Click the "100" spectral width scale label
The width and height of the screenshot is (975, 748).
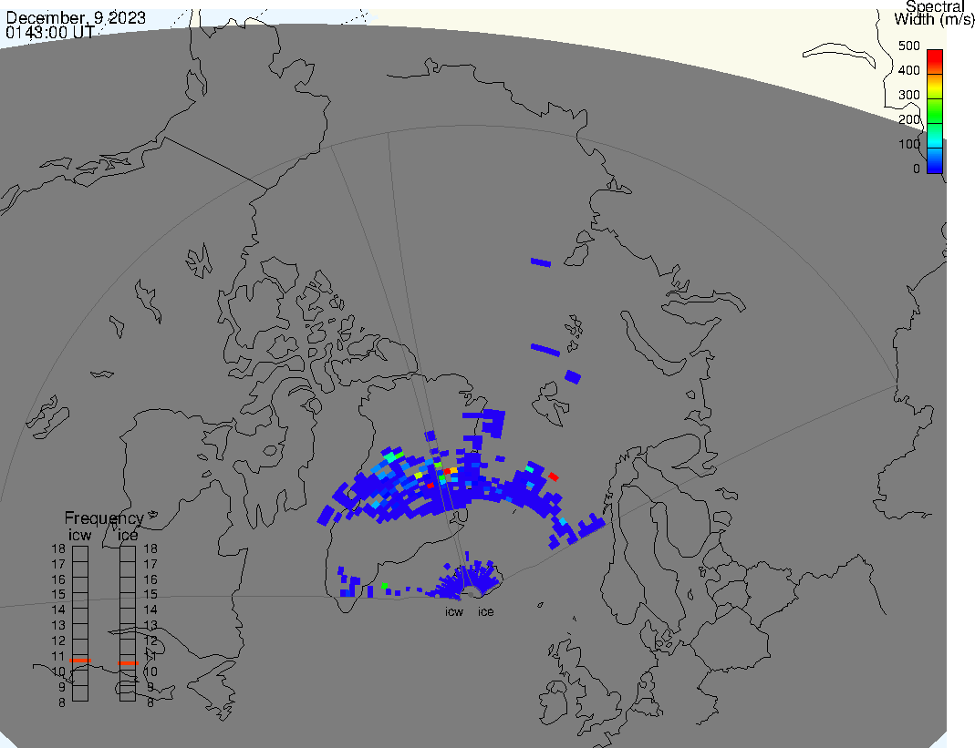[x=909, y=144]
